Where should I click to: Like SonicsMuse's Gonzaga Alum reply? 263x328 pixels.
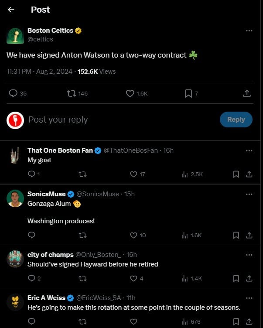[x=134, y=235]
